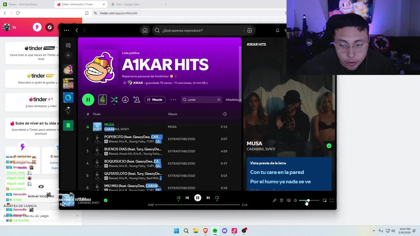Image resolution: width=420 pixels, height=236 pixels.
Task: Open the Windows Start menu
Action: 176,231
